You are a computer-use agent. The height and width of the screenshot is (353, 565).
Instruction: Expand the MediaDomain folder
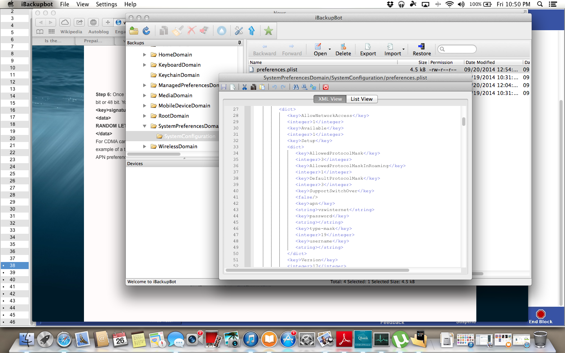point(144,95)
